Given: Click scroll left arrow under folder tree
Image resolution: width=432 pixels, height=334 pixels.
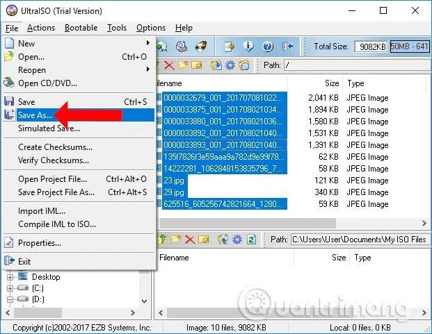Looking at the screenshot, I should click(x=8, y=313).
